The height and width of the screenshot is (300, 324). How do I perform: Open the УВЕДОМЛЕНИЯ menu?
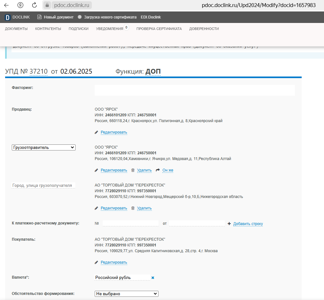109,29
